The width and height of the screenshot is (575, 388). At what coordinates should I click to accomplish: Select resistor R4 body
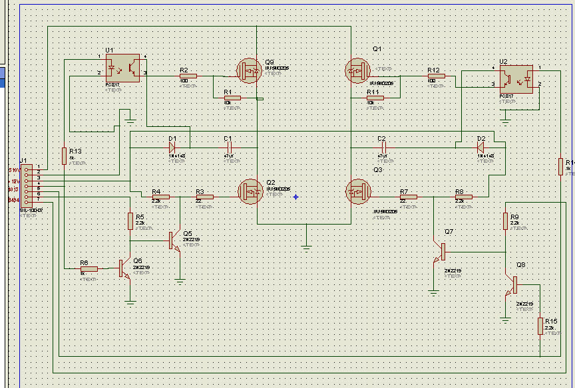pyautogui.click(x=160, y=197)
